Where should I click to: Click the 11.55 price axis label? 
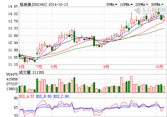13,57
